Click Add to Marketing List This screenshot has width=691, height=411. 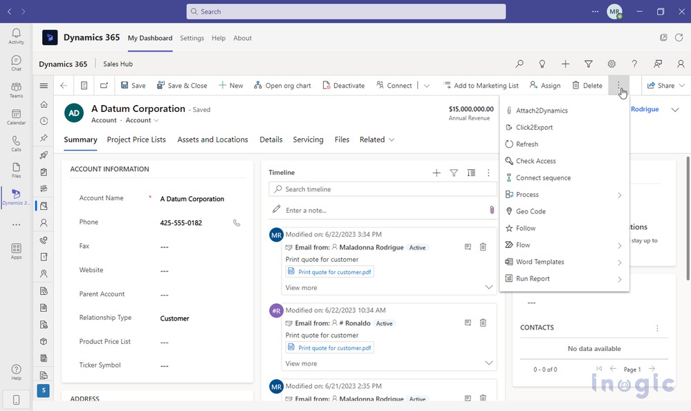(481, 86)
